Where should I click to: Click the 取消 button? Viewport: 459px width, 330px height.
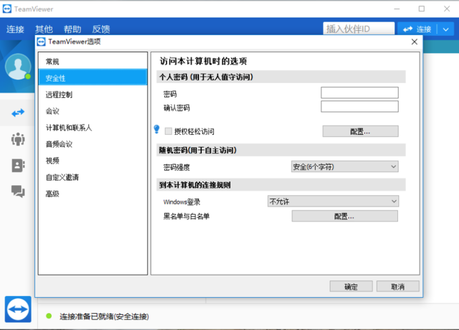(398, 287)
